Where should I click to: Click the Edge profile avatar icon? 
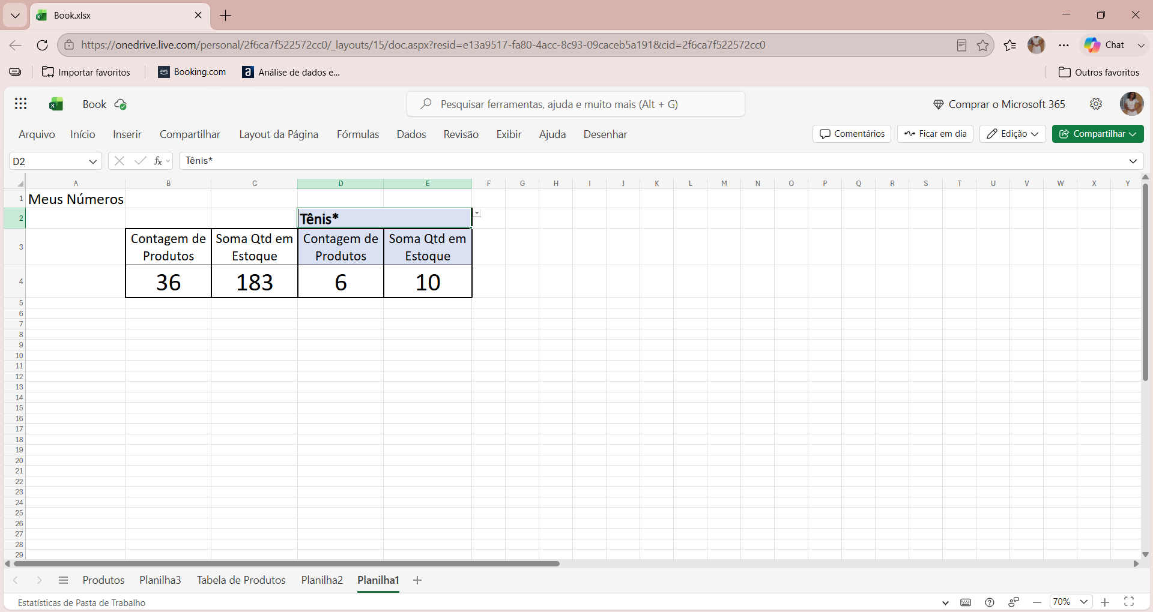[x=1036, y=45]
